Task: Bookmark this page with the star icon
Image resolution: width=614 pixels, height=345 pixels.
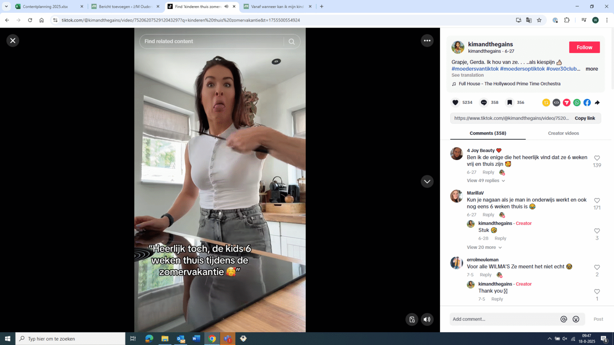Action: [x=539, y=20]
